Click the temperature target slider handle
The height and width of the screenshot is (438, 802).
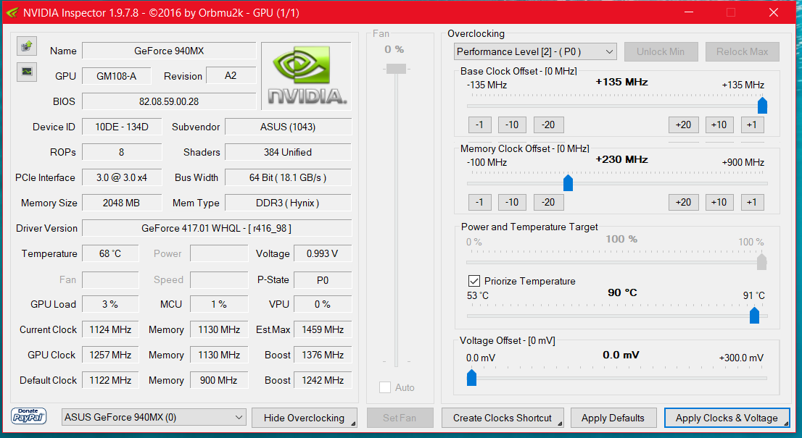pyautogui.click(x=754, y=315)
